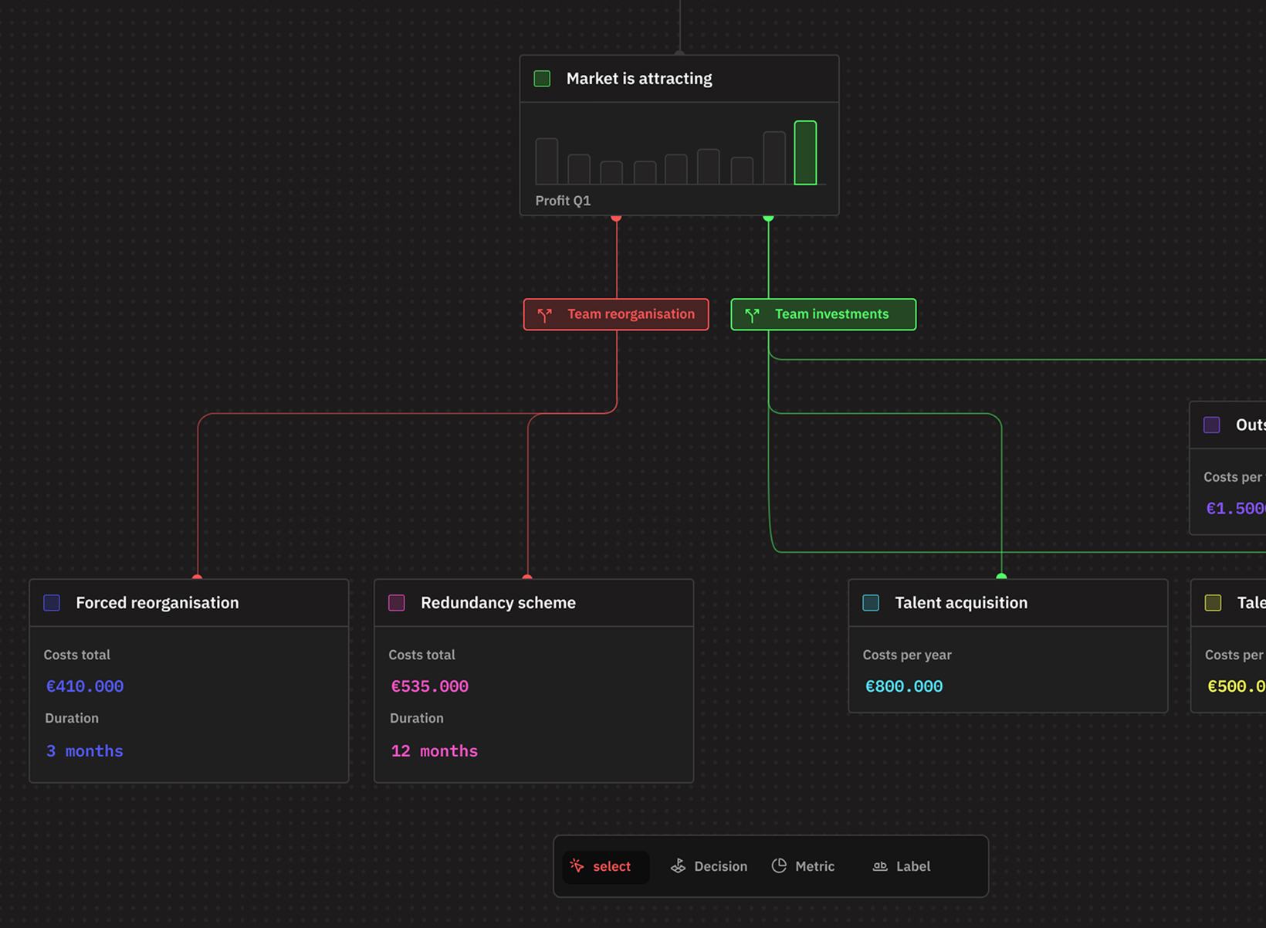This screenshot has width=1266, height=928.
Task: Click red connector dot atop Forced reorganisation
Action: (x=198, y=577)
